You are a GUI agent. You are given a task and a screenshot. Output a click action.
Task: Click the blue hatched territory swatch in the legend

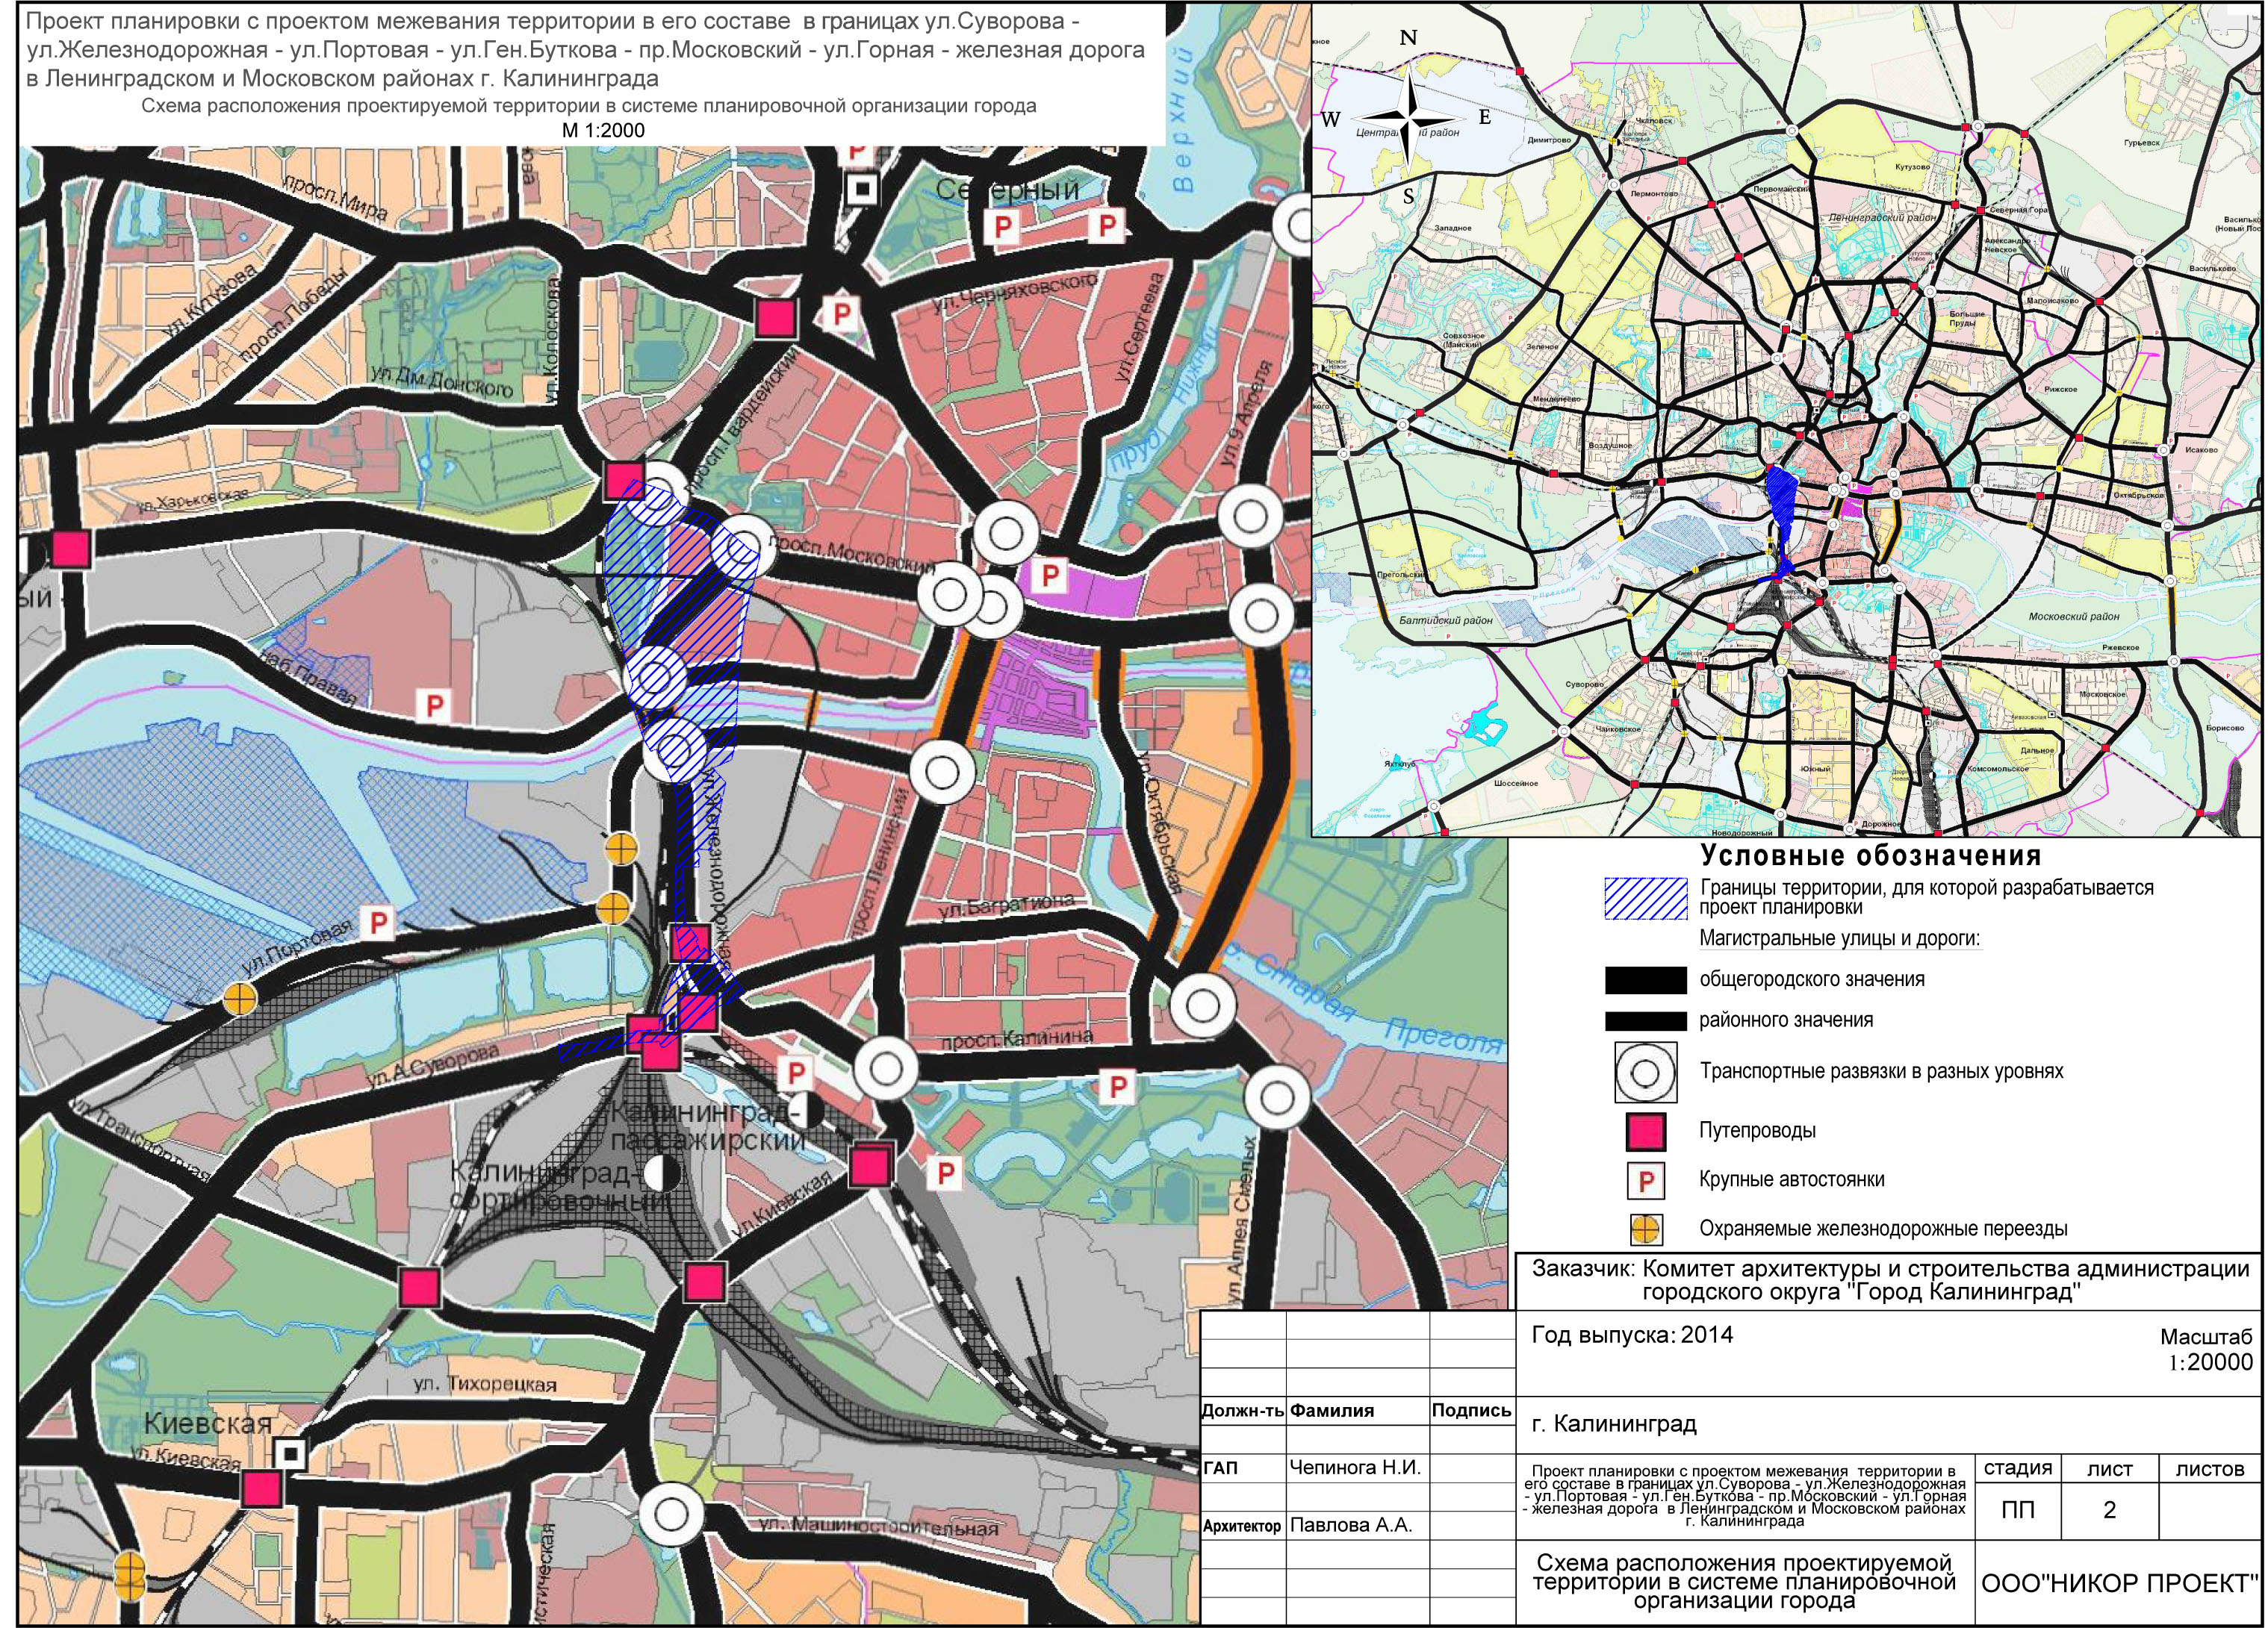[x=1645, y=899]
